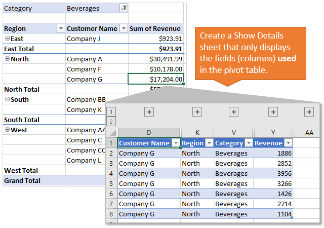Expand hidden columns left of column D
Image resolution: width=324 pixels, height=228 pixels.
[x=149, y=112]
